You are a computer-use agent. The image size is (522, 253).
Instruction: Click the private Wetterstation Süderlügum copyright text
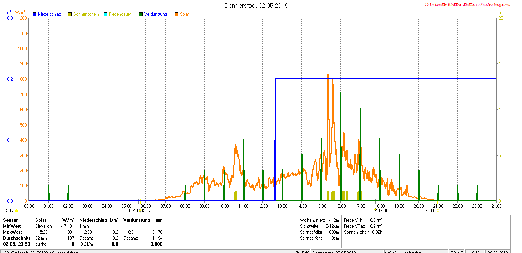point(467,4)
